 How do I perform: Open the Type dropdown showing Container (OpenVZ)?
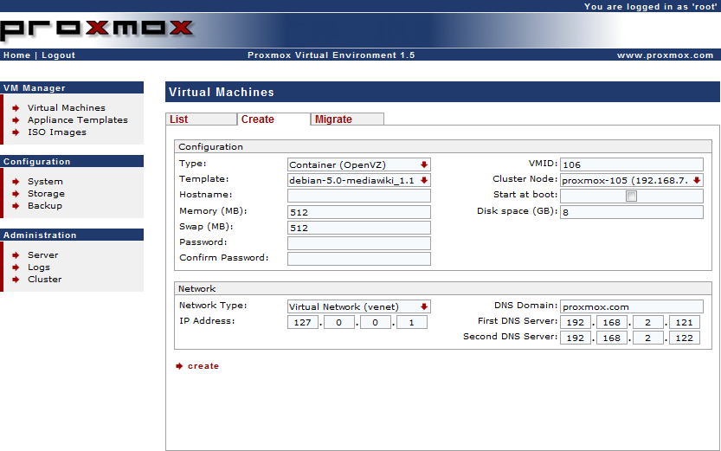coord(358,164)
